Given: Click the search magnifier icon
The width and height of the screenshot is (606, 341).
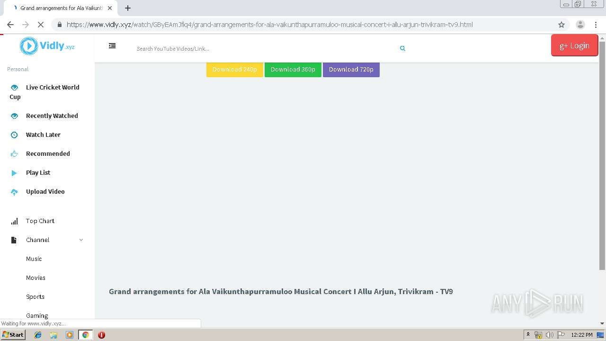Looking at the screenshot, I should (402, 48).
